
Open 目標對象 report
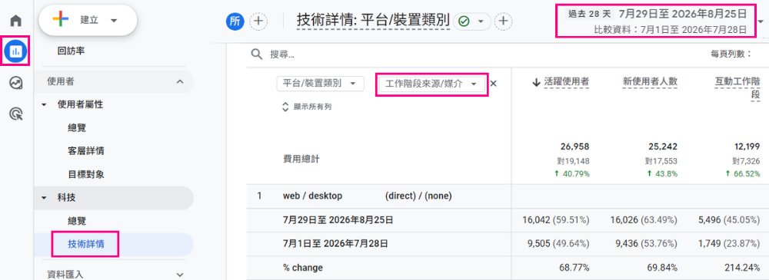coord(85,174)
